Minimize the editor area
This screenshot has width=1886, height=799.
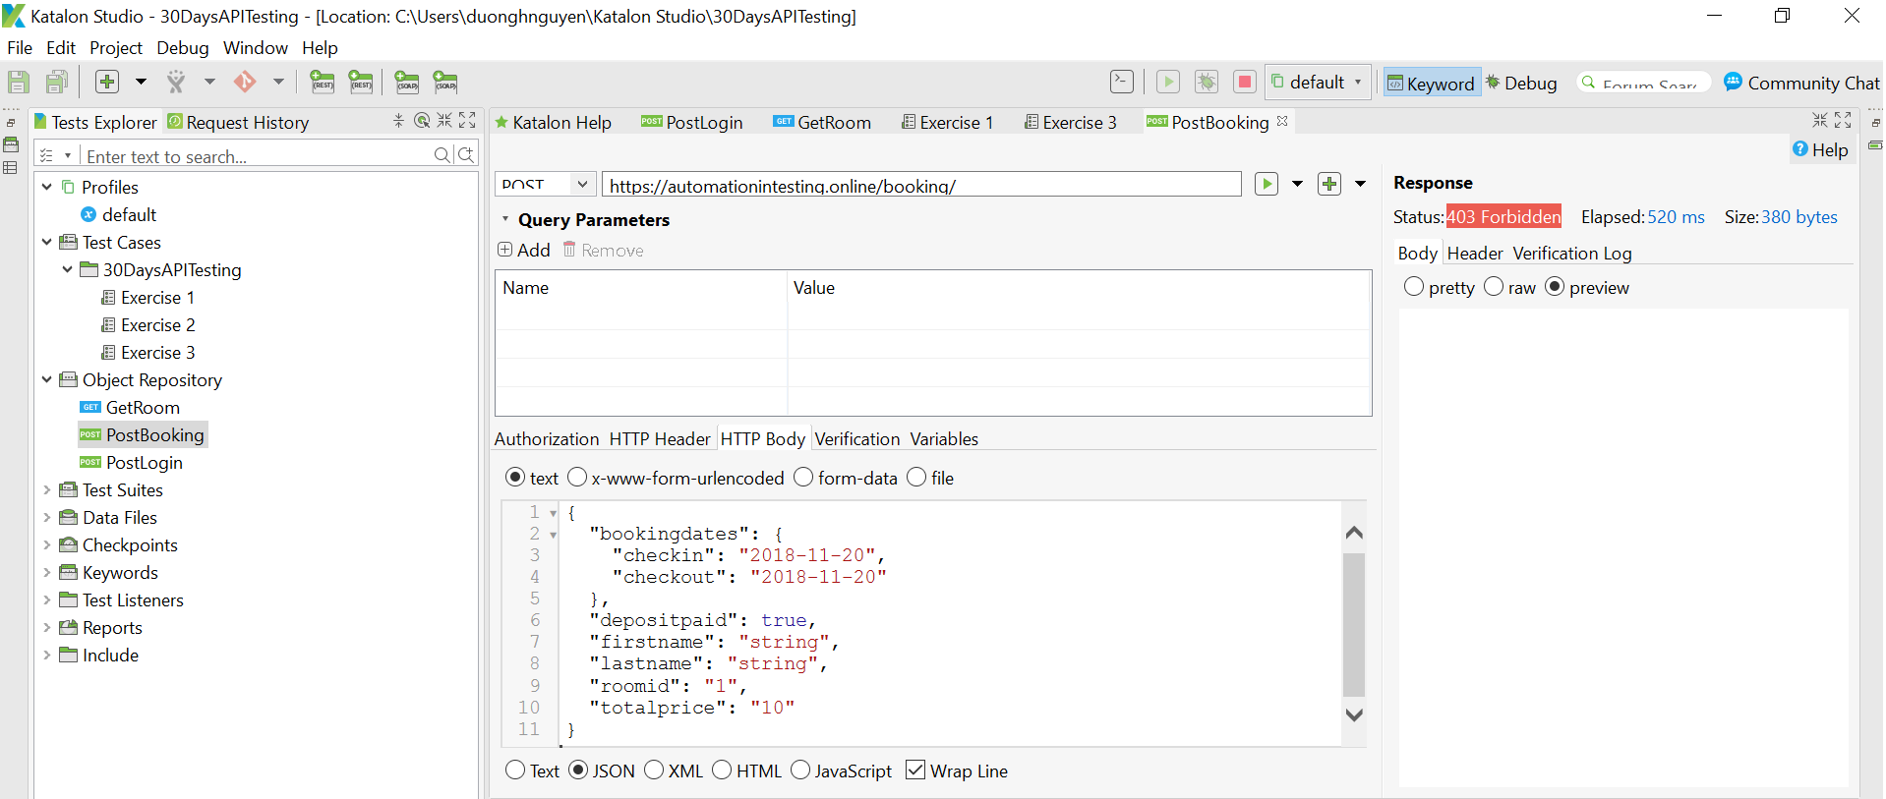(x=1820, y=121)
